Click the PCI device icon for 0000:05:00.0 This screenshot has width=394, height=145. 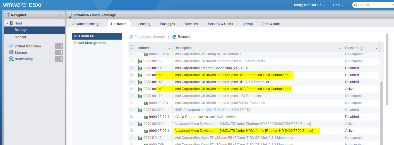pyautogui.click(x=140, y=124)
